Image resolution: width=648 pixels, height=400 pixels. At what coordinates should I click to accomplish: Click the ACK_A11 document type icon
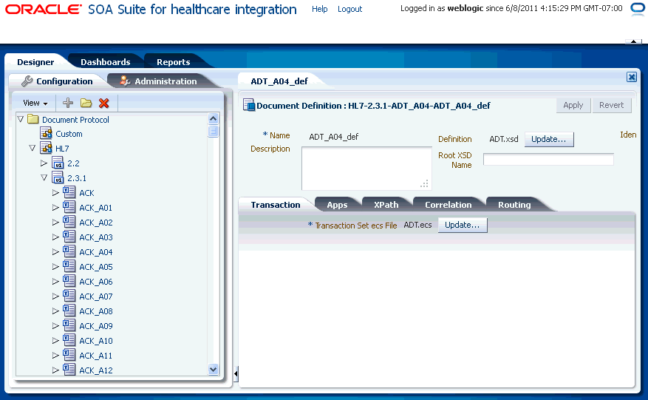(69, 355)
